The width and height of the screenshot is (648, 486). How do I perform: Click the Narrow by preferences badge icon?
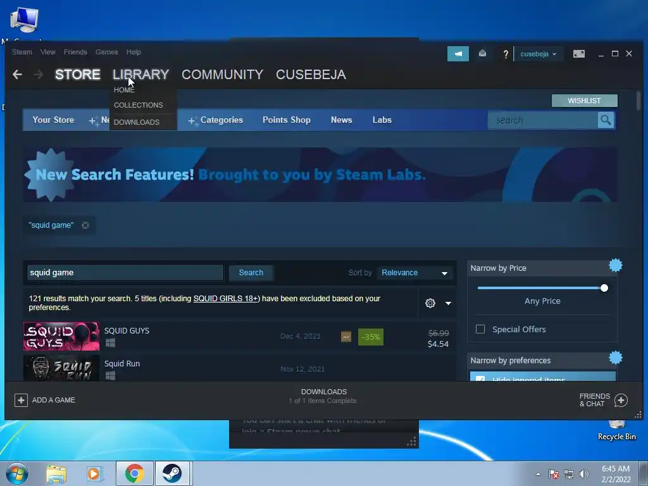(615, 358)
